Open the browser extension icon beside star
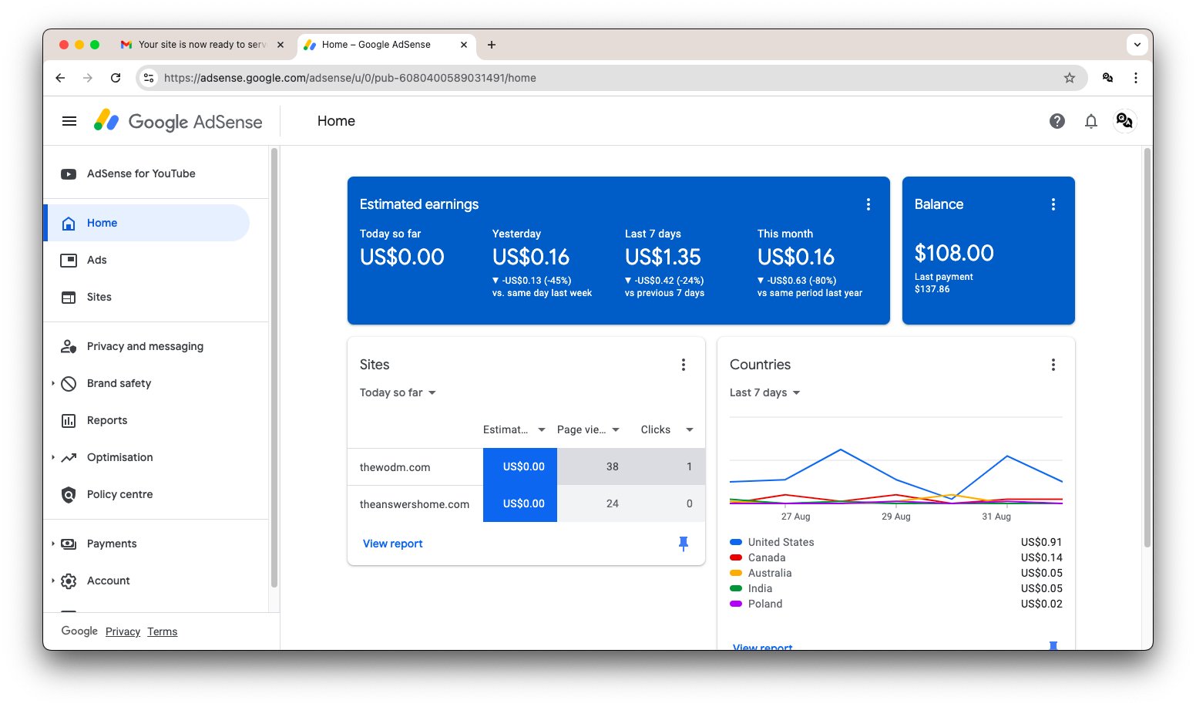This screenshot has height=707, width=1196. click(1107, 78)
